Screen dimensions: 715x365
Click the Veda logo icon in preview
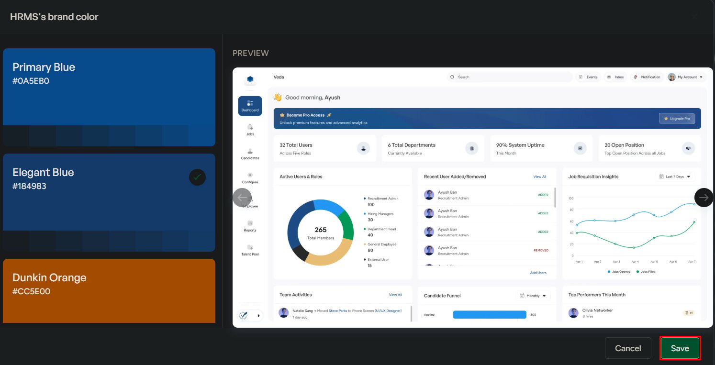pos(250,79)
